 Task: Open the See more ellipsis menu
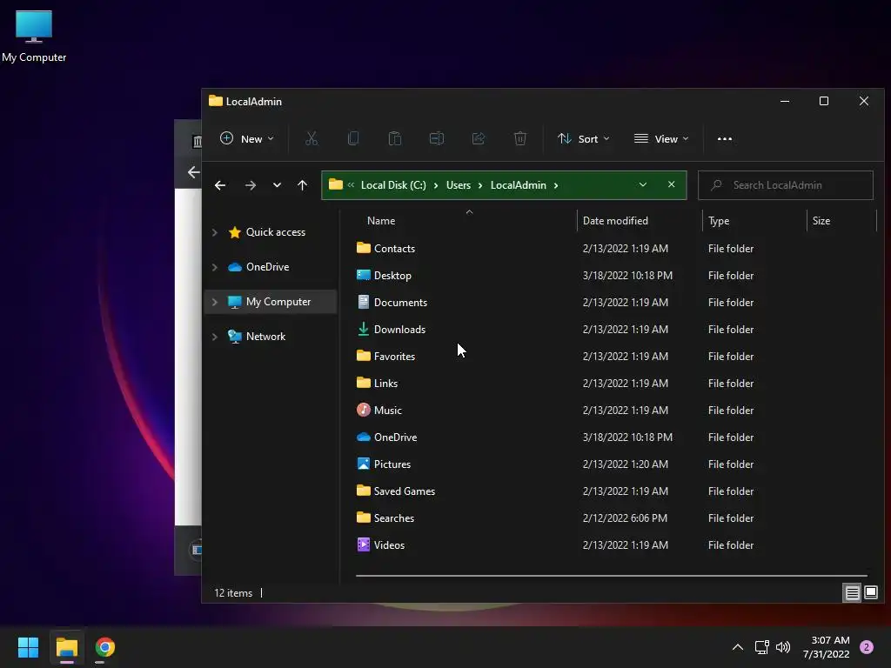coord(725,138)
